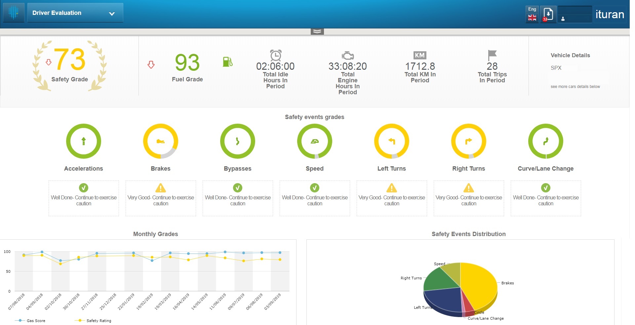Screen dimensions: 635x325
Task: Collapse the panel using the double-chevron control
Action: pos(317,30)
